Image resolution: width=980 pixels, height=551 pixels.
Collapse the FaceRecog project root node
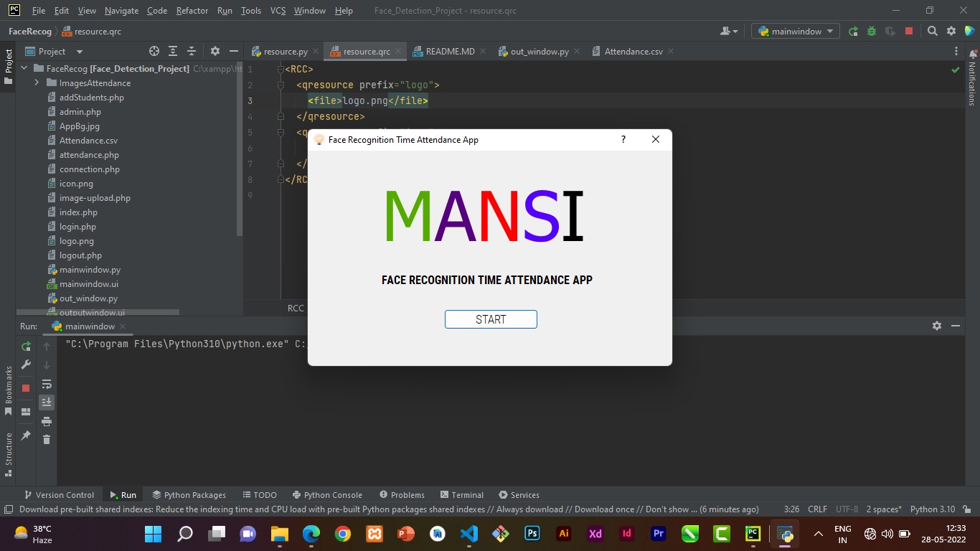pyautogui.click(x=24, y=69)
